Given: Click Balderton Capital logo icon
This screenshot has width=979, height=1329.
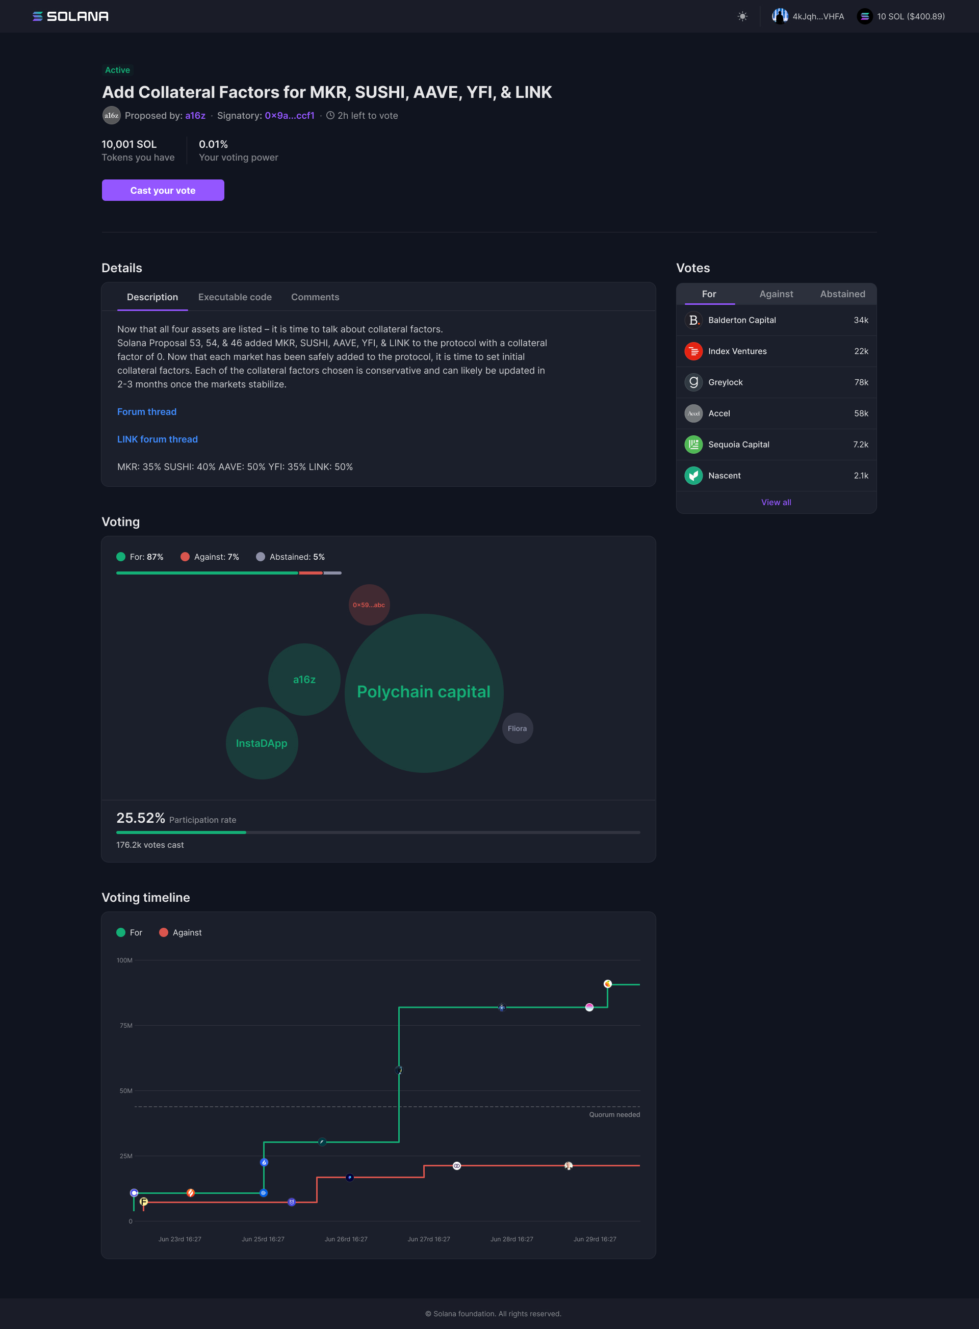Looking at the screenshot, I should click(693, 320).
